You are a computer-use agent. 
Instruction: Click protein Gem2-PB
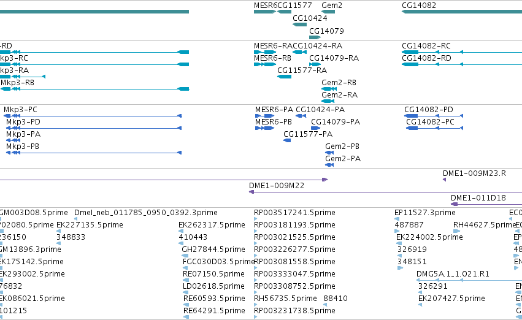pos(329,153)
